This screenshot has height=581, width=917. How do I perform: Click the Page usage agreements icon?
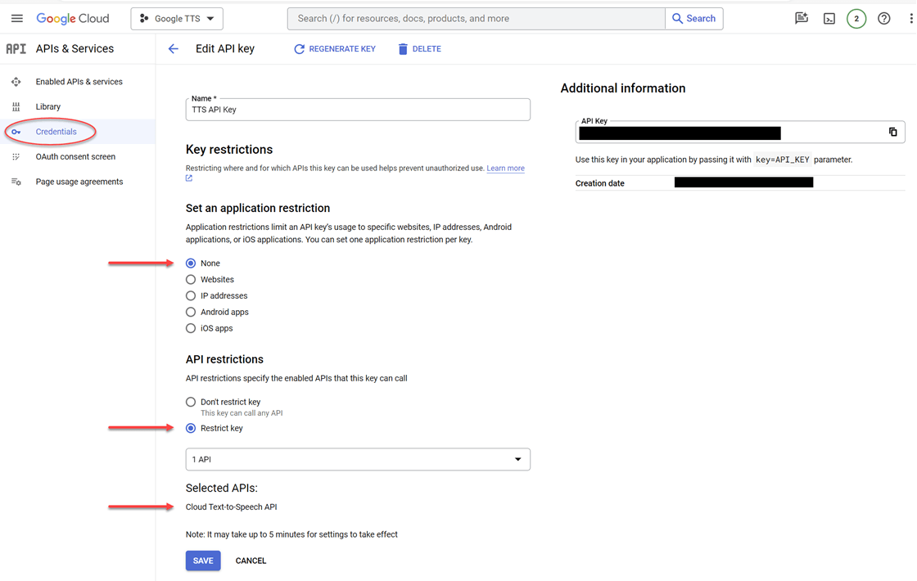(16, 182)
